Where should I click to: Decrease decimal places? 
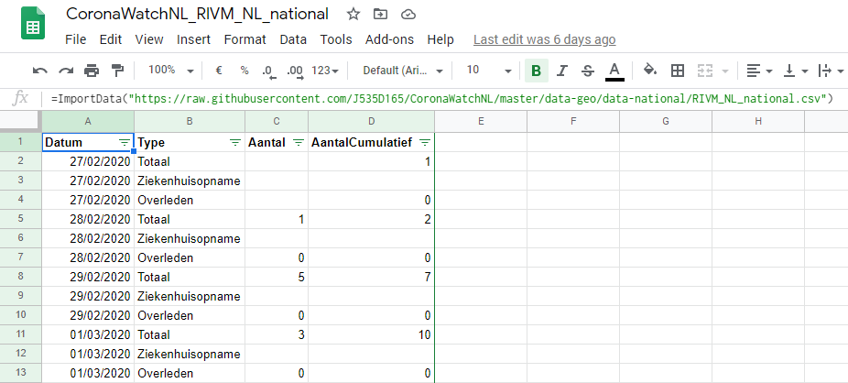click(x=269, y=71)
